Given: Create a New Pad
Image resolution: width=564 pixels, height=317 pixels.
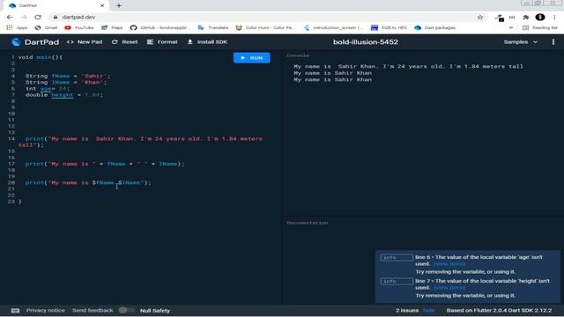Looking at the screenshot, I should (85, 42).
